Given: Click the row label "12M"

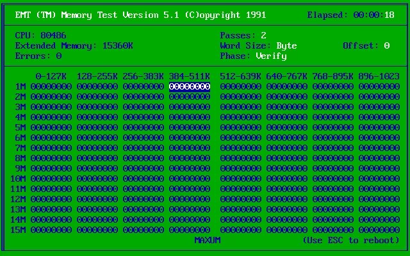Looking at the screenshot, I should tap(18, 199).
